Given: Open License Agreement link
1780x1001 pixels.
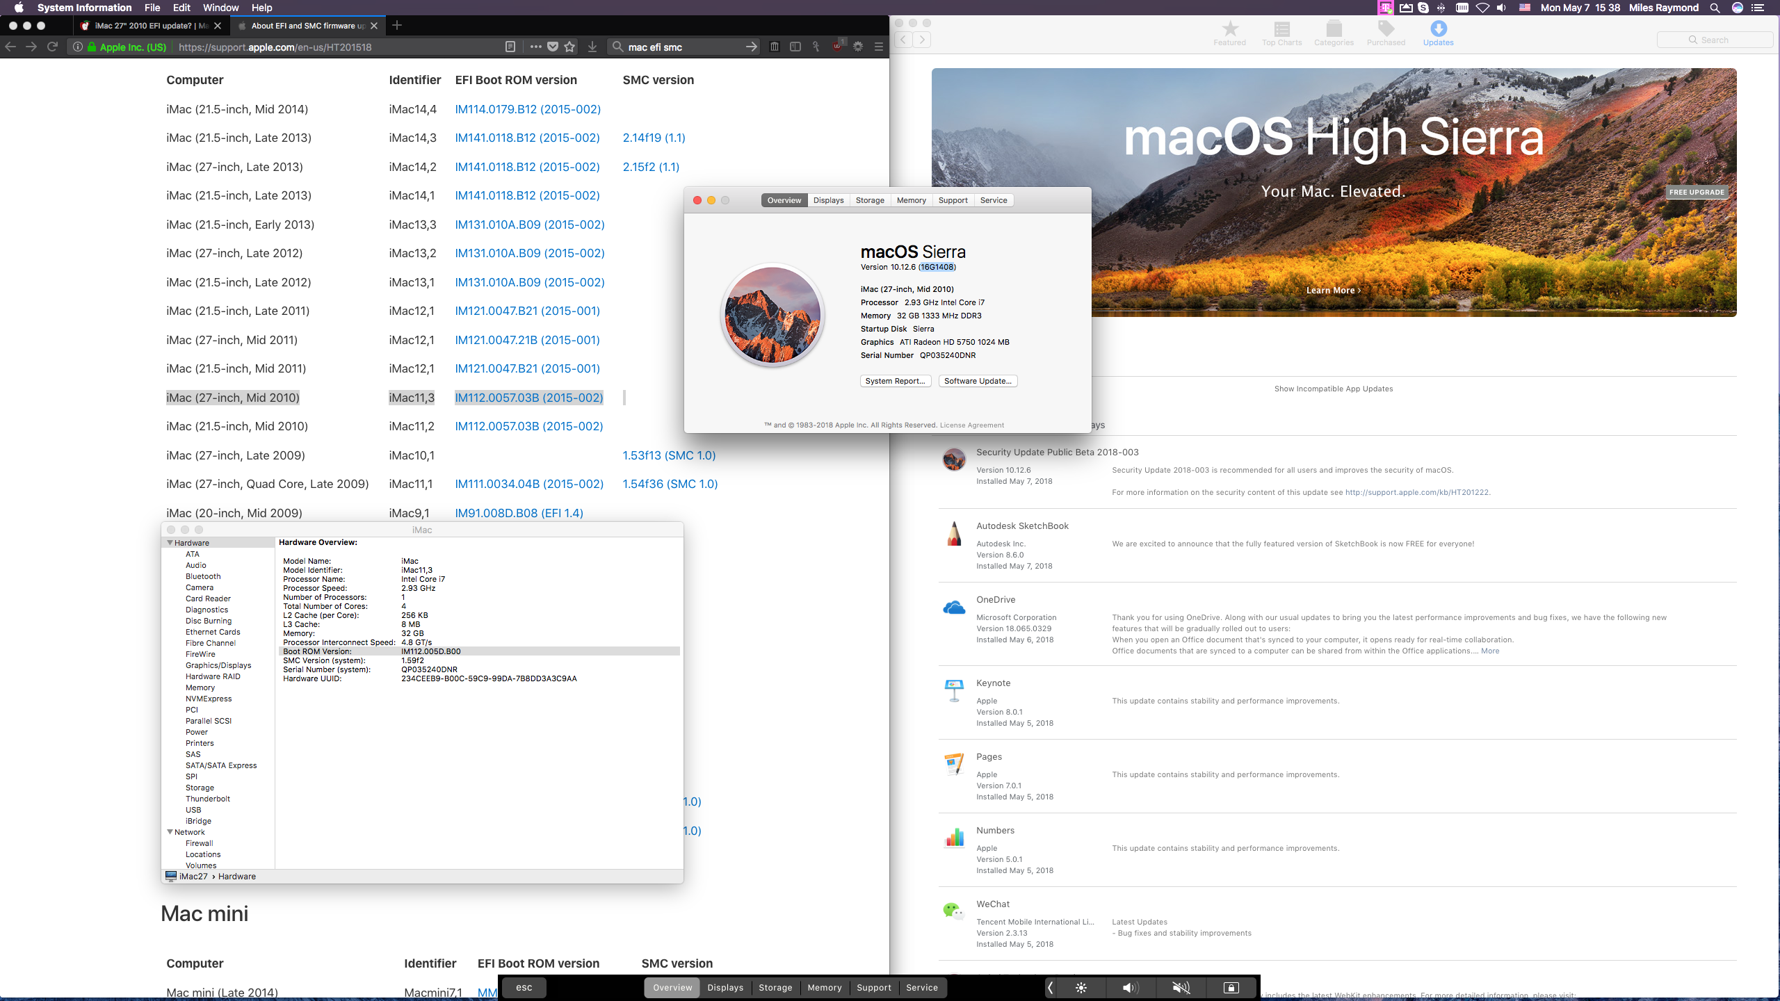Looking at the screenshot, I should point(972,425).
